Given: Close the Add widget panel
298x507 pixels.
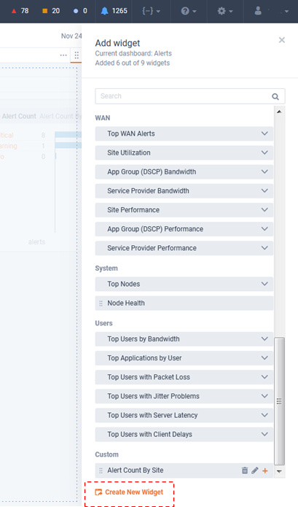Looking at the screenshot, I should 282,40.
